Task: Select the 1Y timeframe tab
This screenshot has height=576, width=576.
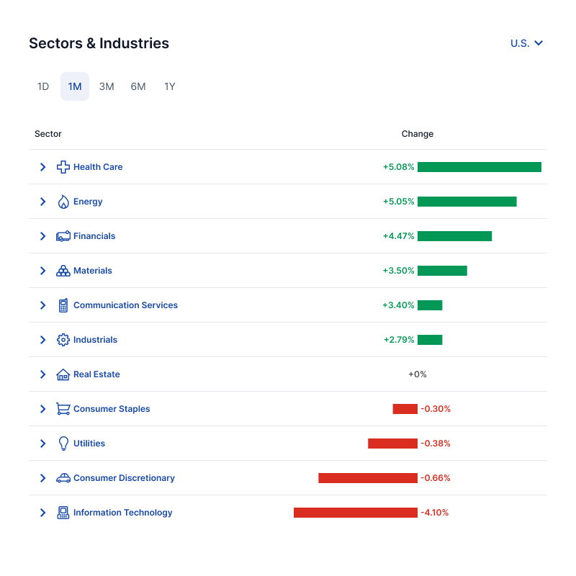Action: point(170,86)
